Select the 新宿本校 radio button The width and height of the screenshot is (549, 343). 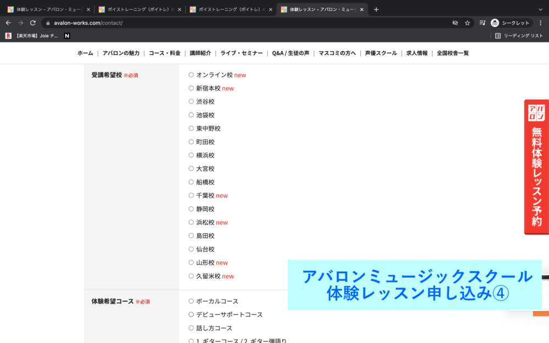[x=191, y=88]
